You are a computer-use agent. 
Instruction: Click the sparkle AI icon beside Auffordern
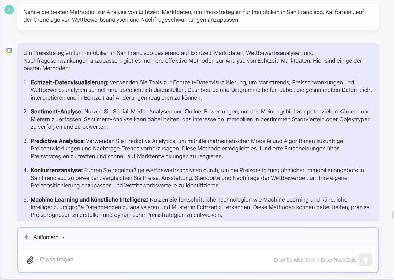tap(27, 237)
